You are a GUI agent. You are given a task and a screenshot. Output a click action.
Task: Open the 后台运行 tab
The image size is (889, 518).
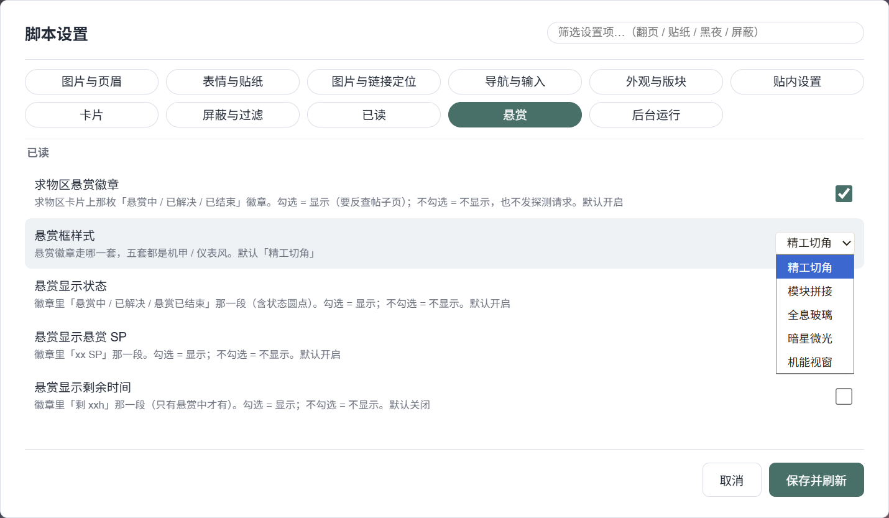click(656, 114)
